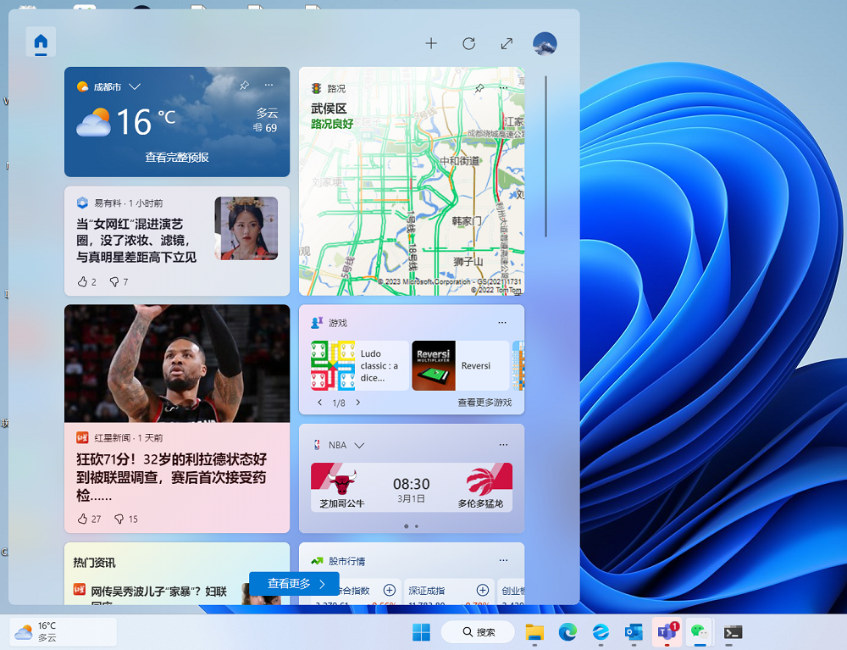
Task: Open more options for the 股市行情 widget
Action: coord(503,560)
